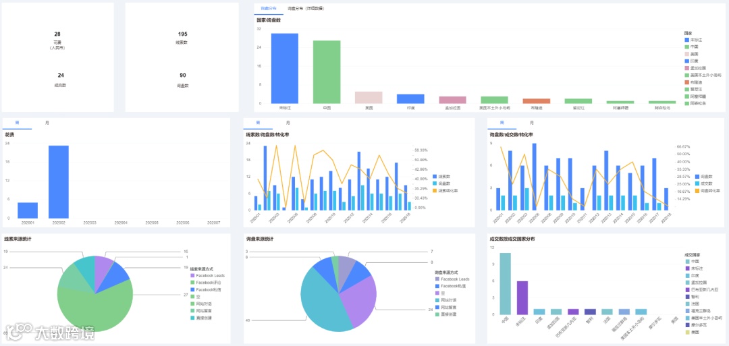
Task: Click 直接创建 in 线索来源方式 legend
Action: 200,318
